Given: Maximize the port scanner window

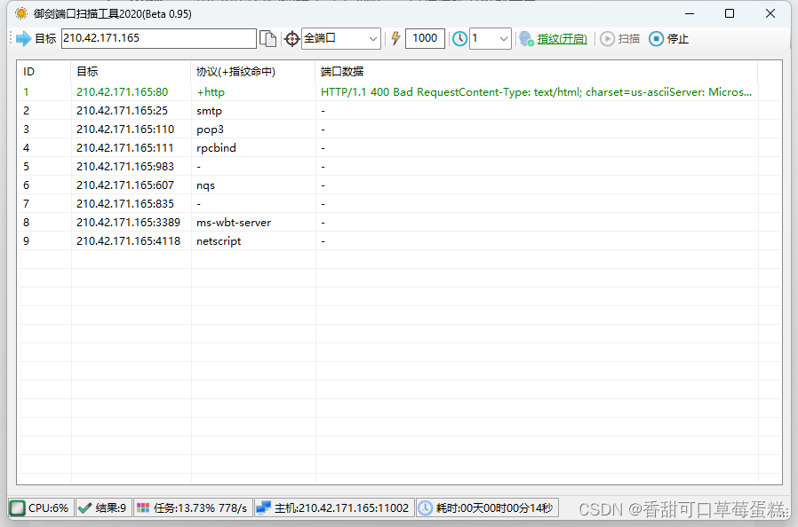Looking at the screenshot, I should (x=730, y=13).
